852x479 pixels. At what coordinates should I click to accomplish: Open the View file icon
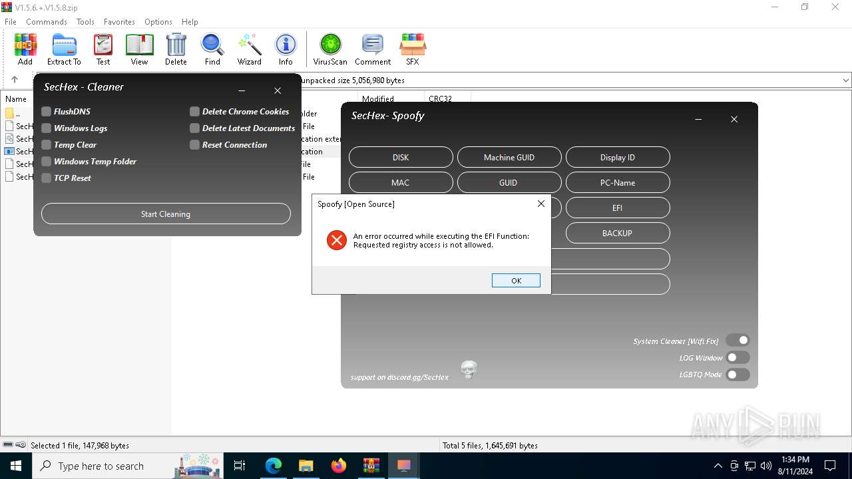click(x=139, y=50)
